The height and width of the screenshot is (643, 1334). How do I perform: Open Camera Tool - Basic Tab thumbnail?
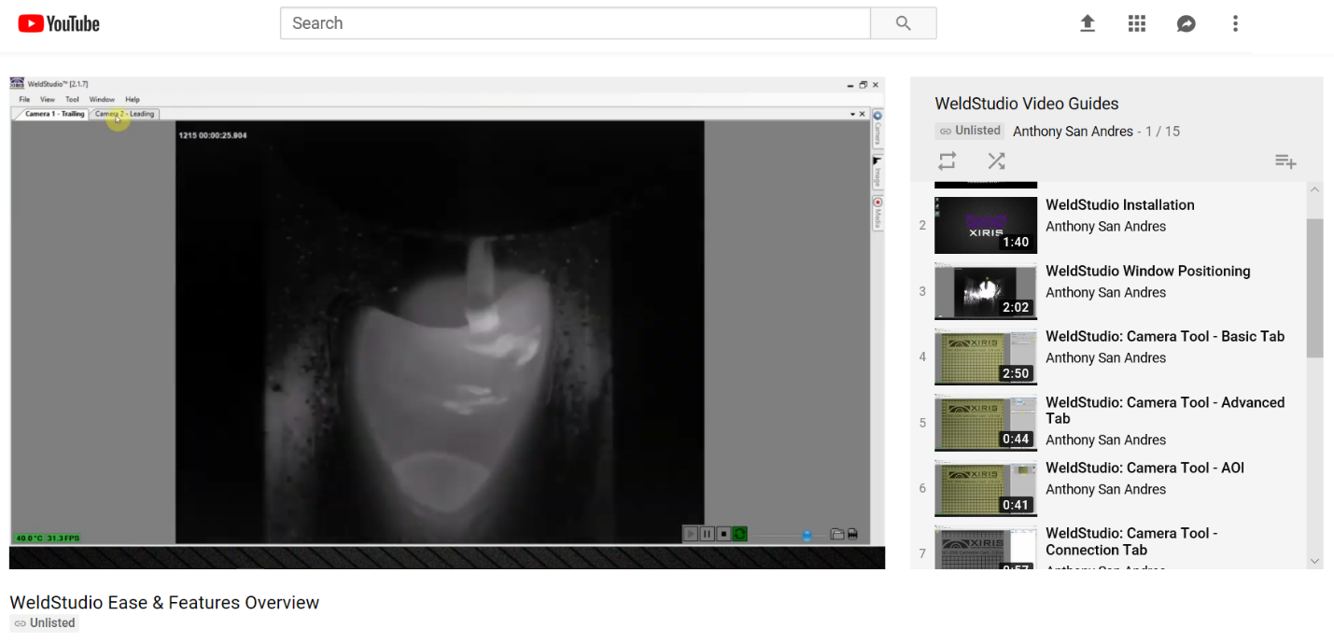[986, 356]
